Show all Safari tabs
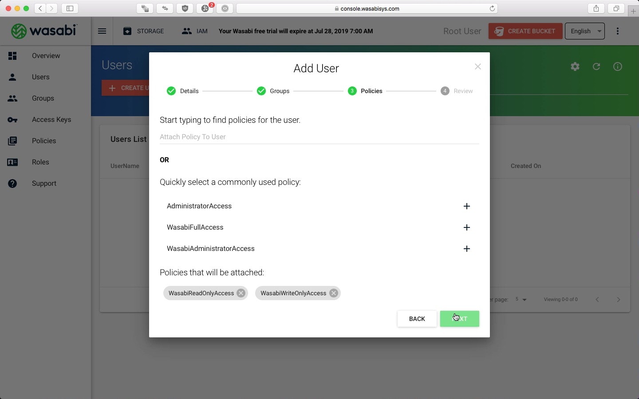This screenshot has height=399, width=639. [x=616, y=8]
